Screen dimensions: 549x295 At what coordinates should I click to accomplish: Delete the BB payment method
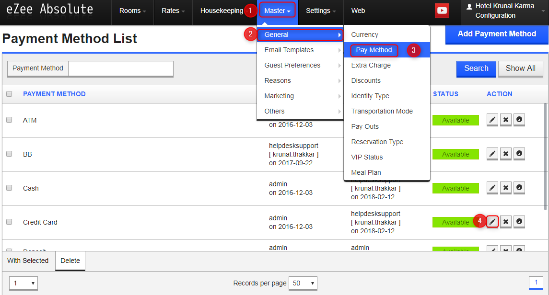505,154
